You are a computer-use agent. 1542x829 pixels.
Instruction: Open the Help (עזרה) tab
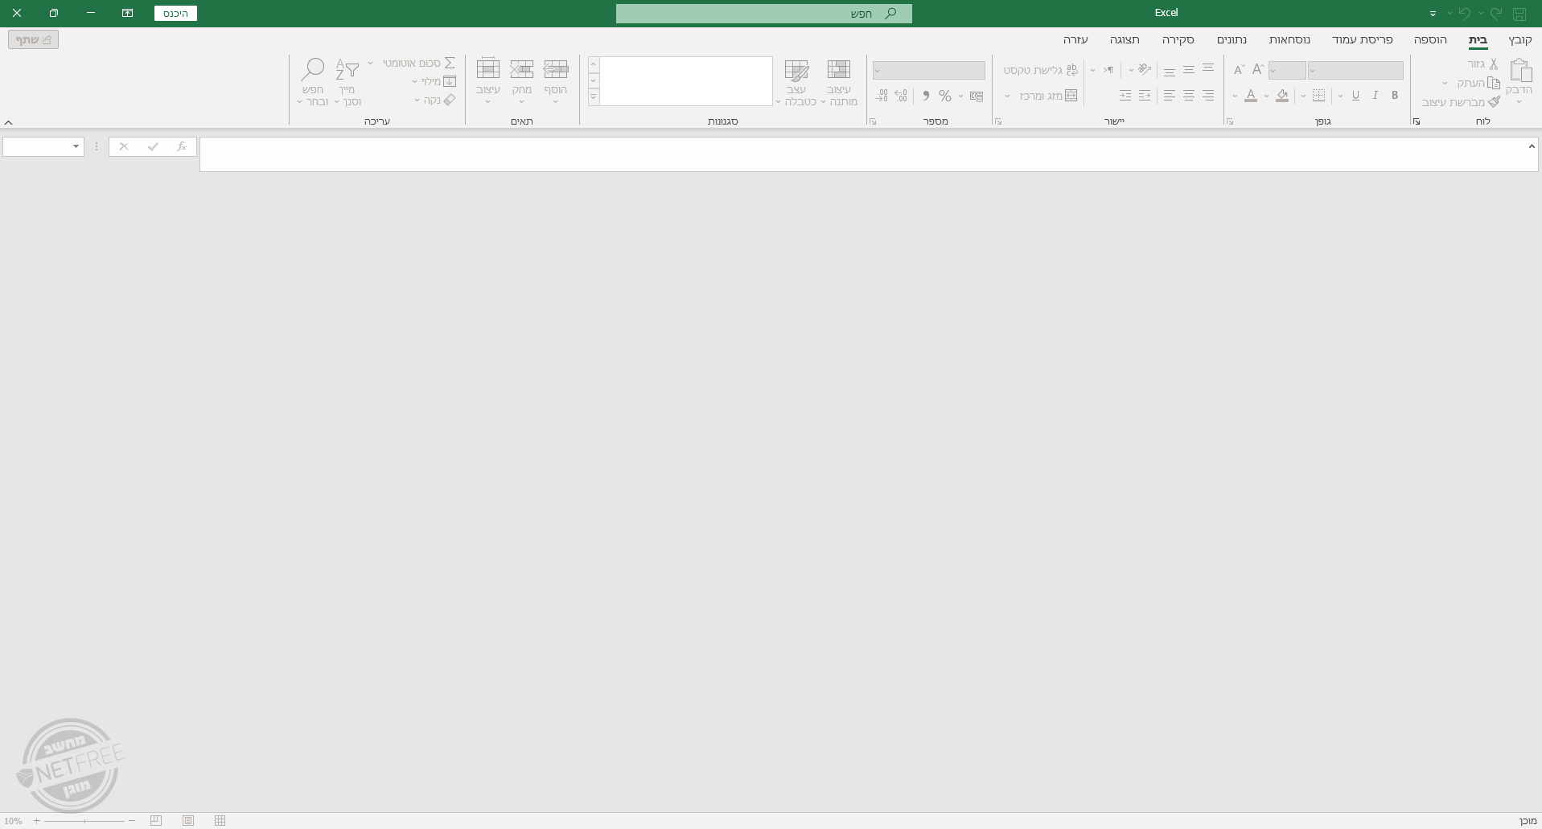(1075, 39)
